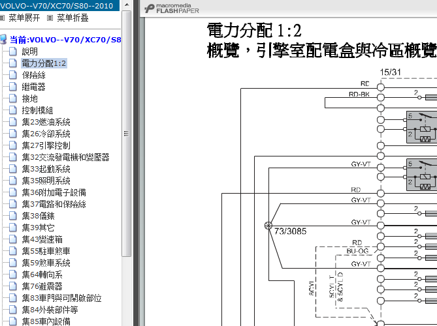This screenshot has width=437, height=326.
Task: Open the 說明 page
Action: [30, 52]
